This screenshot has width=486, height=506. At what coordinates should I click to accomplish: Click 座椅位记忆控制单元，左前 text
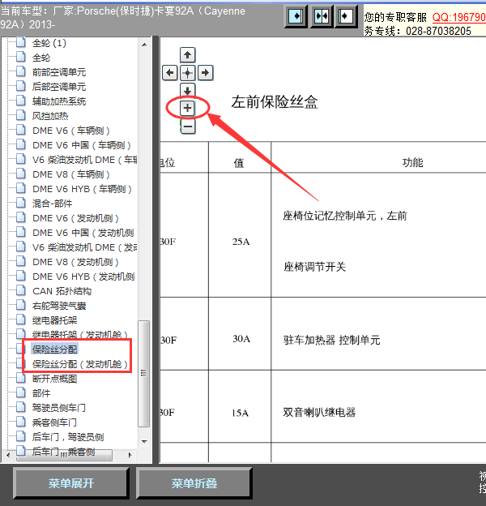tap(345, 216)
